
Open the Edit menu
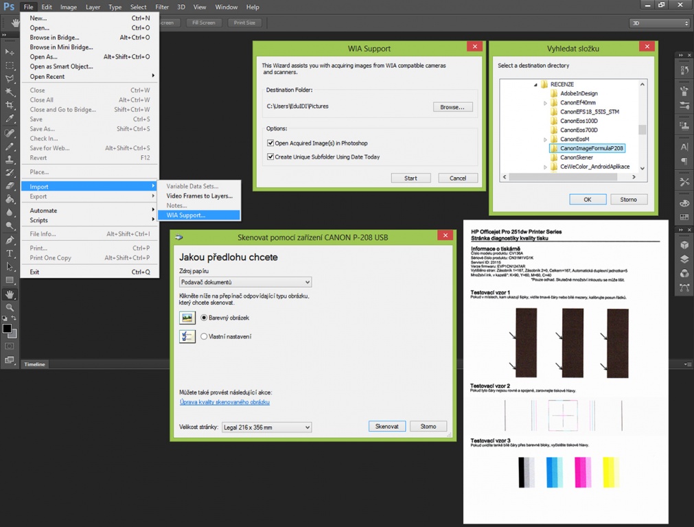coord(47,7)
